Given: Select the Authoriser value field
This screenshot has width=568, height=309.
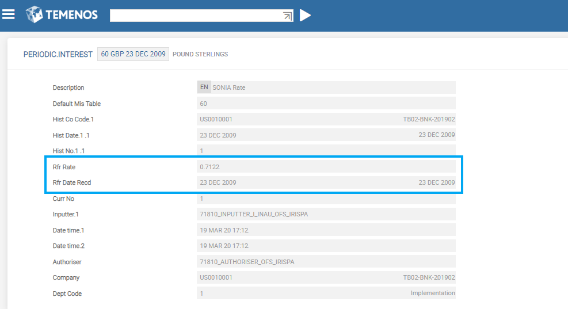Looking at the screenshot, I should tap(326, 262).
